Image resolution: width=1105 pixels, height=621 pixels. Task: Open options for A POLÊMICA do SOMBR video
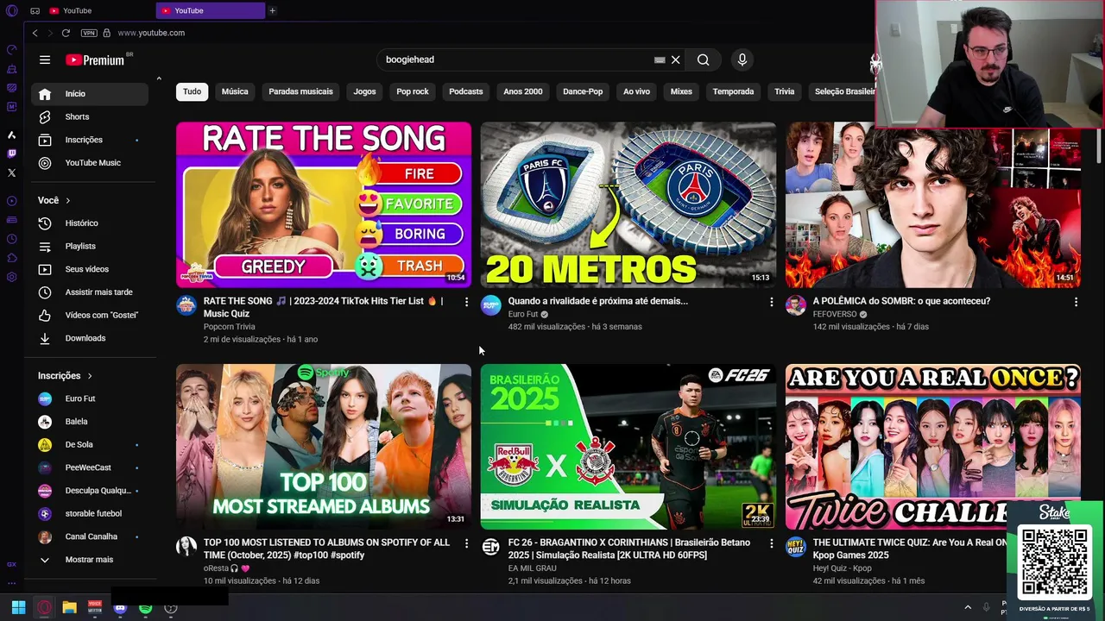1076,302
